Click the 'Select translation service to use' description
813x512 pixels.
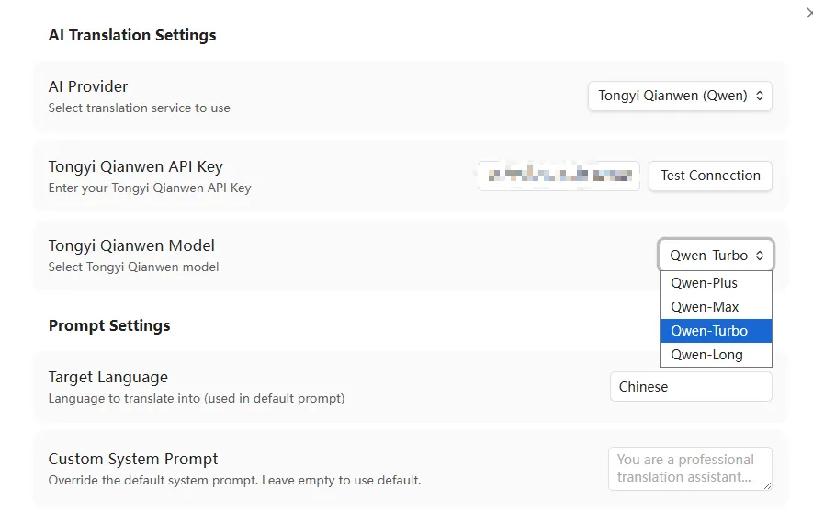pos(139,108)
